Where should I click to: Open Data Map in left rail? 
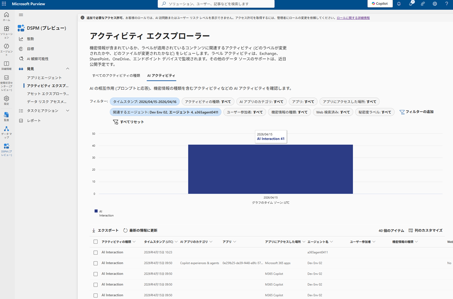[6, 130]
